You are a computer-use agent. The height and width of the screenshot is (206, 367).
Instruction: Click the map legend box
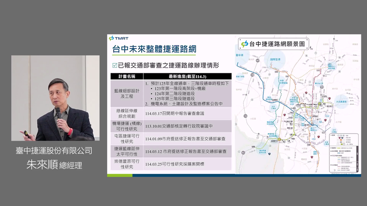point(343,153)
